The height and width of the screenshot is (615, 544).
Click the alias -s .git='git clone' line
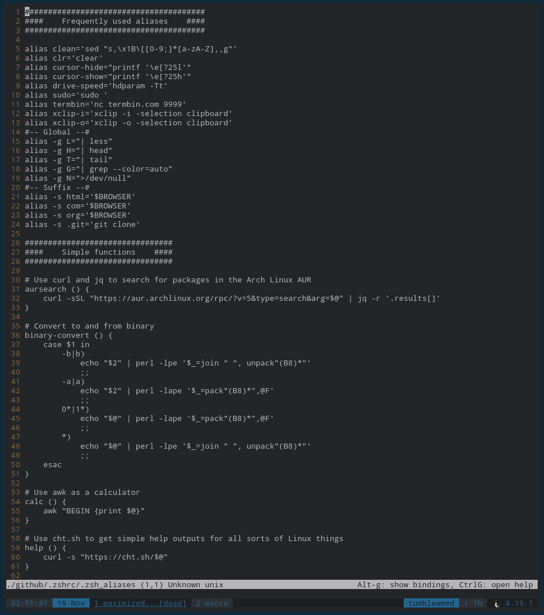tap(83, 225)
